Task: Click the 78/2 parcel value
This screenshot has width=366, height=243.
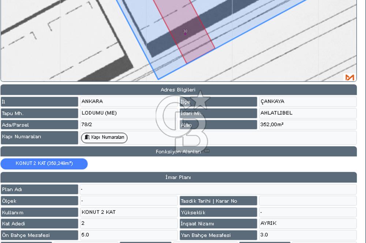Action: pyautogui.click(x=86, y=124)
